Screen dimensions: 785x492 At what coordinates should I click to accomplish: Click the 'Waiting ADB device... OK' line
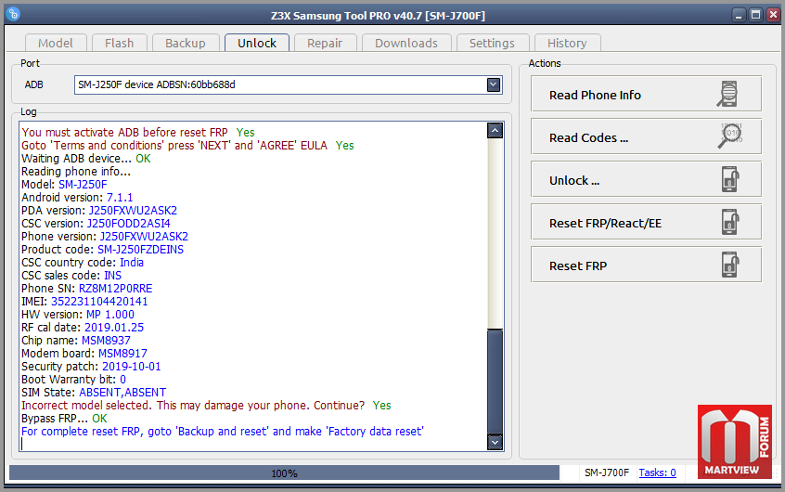click(x=86, y=159)
